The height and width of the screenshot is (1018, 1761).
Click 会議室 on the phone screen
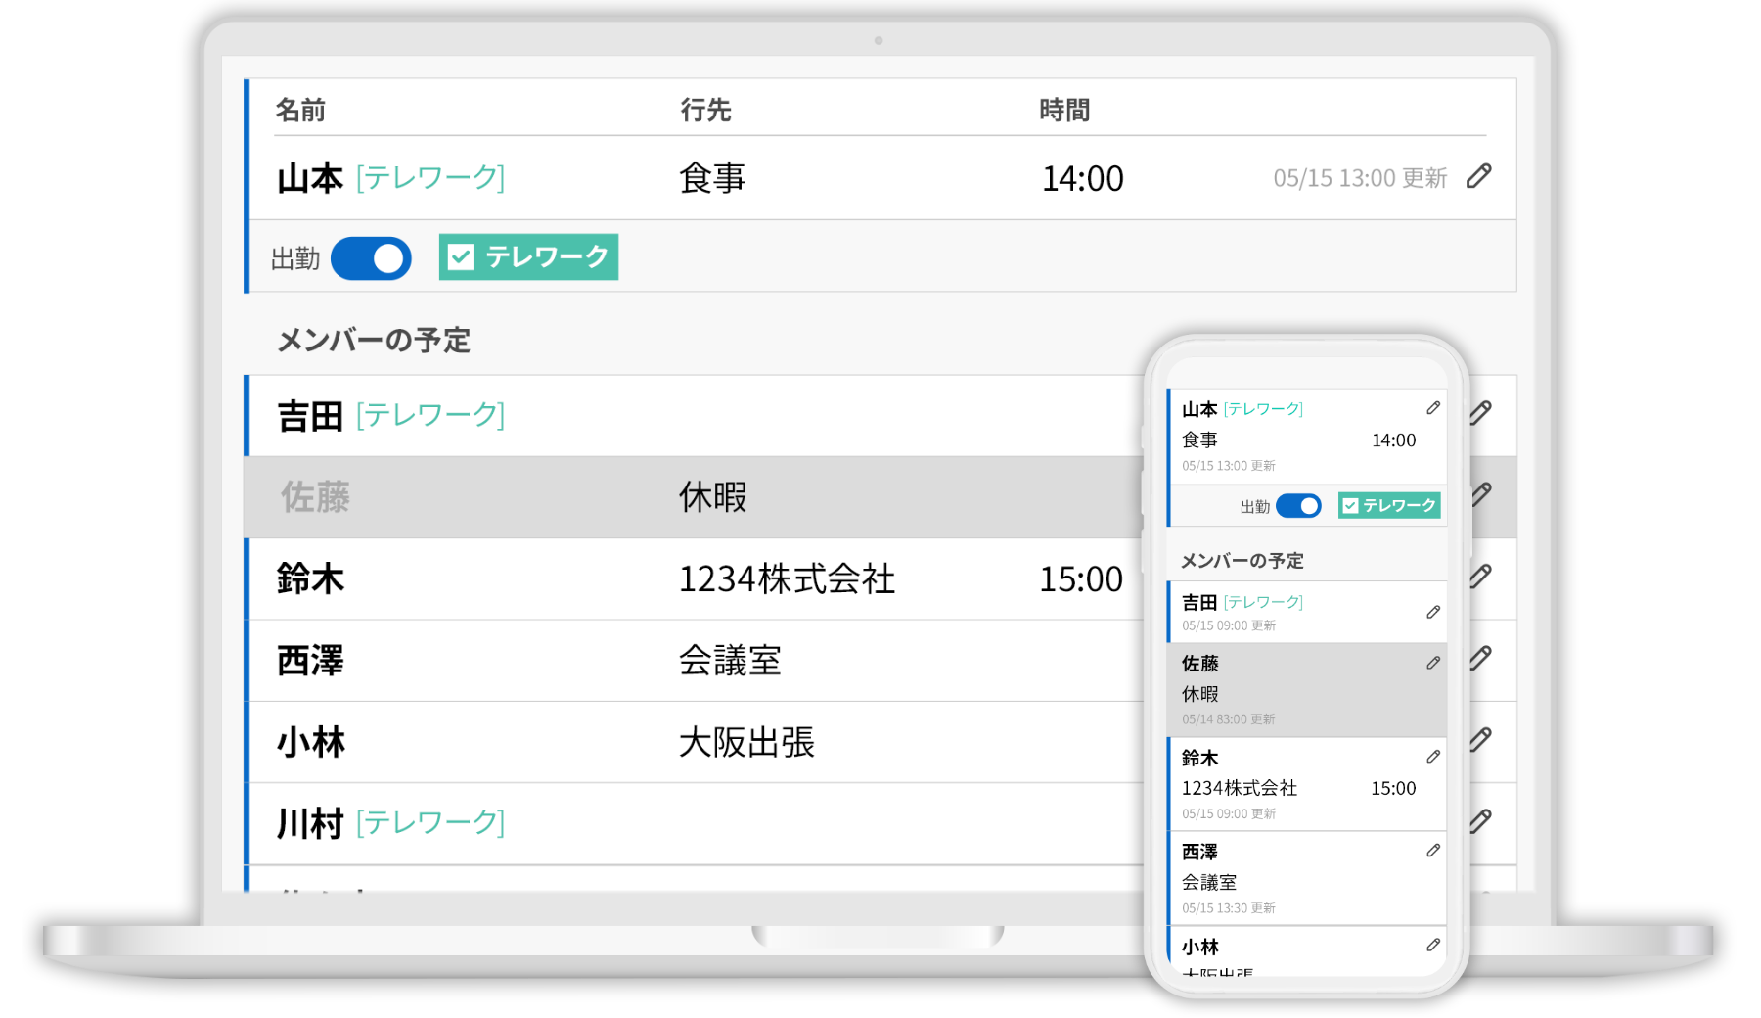tap(1209, 882)
